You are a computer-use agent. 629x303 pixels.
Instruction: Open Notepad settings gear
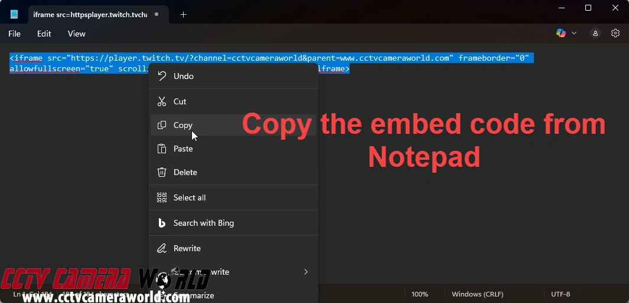[615, 33]
